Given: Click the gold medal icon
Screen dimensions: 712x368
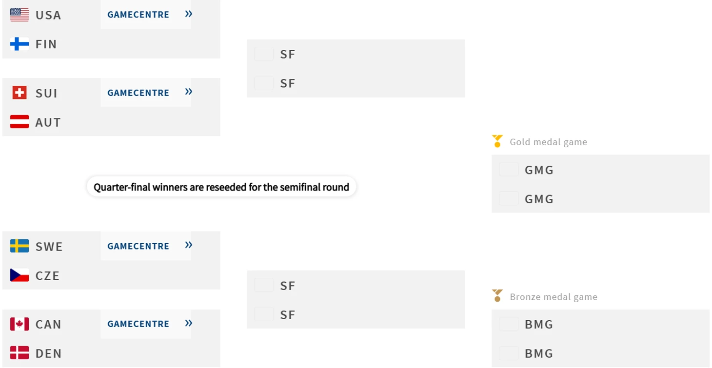Looking at the screenshot, I should tap(497, 141).
